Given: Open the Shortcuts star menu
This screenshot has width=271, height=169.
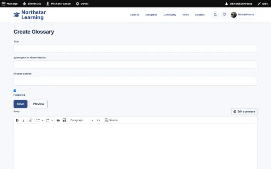Looking at the screenshot, I should click(x=32, y=3).
